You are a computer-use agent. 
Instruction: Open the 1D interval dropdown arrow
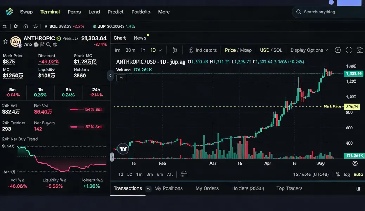point(160,50)
